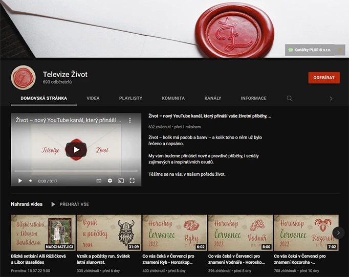Click the channel search magnifier icon
The width and height of the screenshot is (349, 277).
click(289, 98)
